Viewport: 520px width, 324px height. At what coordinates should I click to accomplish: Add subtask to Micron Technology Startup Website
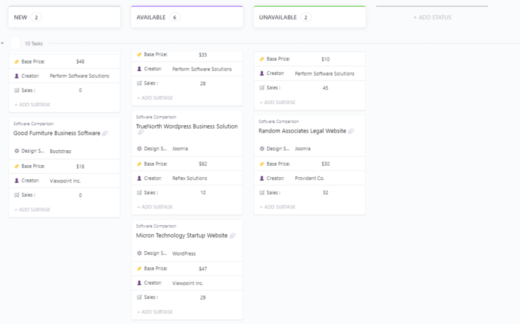point(155,312)
